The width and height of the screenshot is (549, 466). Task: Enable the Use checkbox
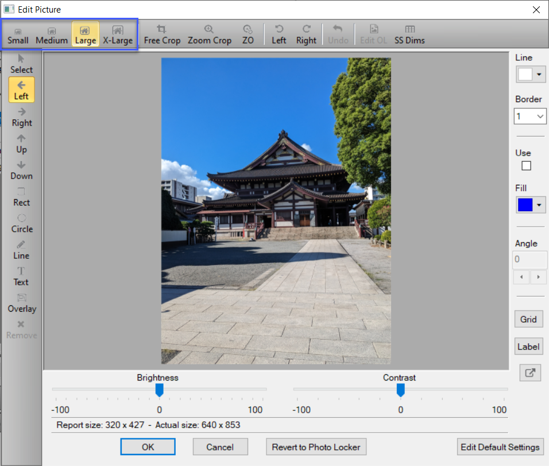click(526, 166)
